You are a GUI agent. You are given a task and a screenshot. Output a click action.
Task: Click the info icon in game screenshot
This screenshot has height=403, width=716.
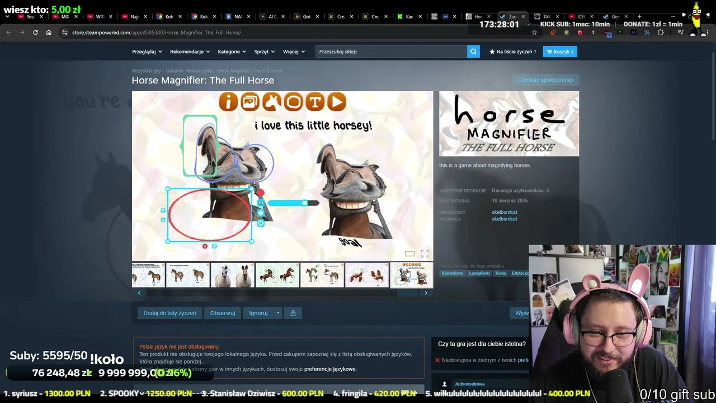(228, 102)
